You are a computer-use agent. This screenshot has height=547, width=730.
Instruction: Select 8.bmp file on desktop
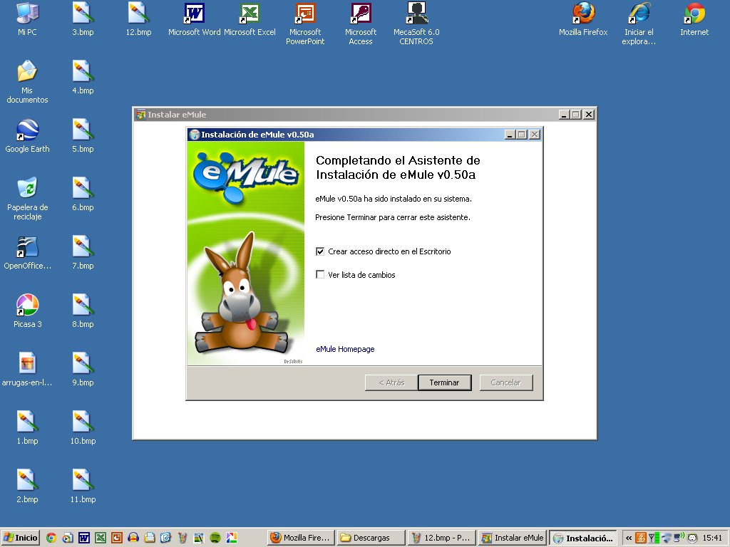(x=83, y=311)
